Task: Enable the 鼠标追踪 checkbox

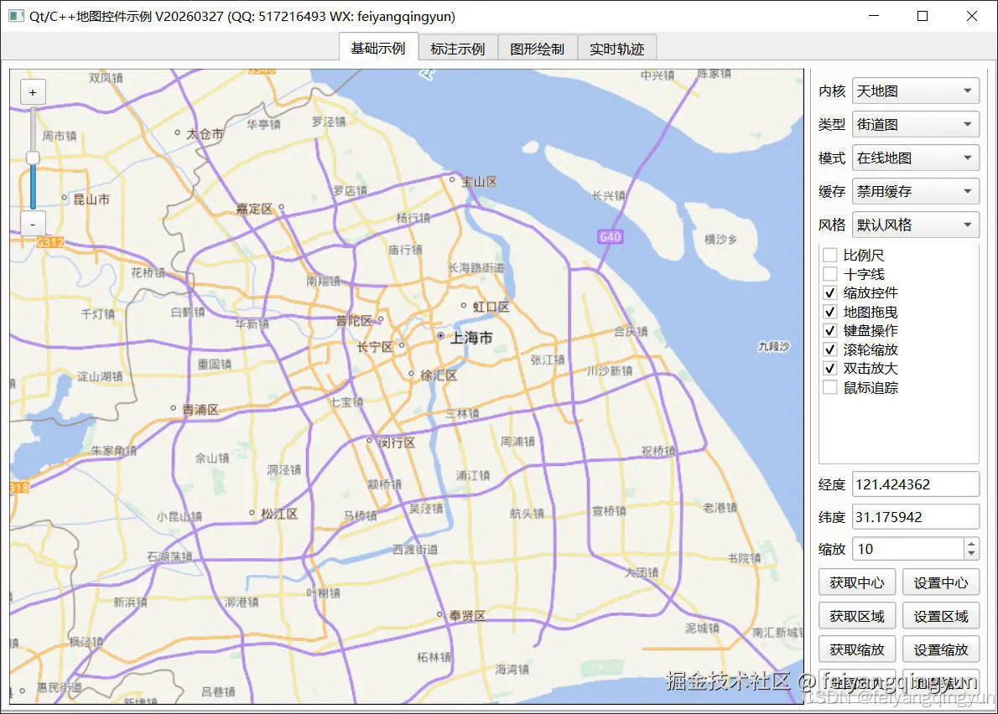Action: (x=829, y=387)
